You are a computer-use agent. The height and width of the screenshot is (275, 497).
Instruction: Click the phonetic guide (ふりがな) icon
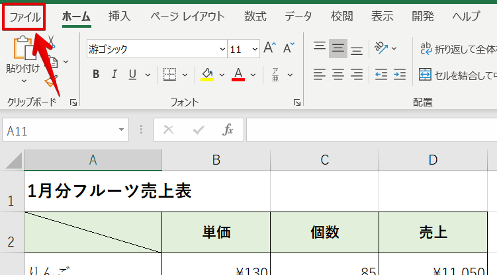(275, 75)
